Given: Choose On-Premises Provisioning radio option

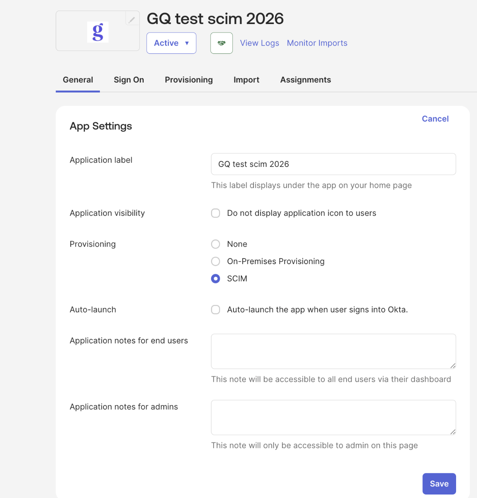Looking at the screenshot, I should tap(216, 261).
